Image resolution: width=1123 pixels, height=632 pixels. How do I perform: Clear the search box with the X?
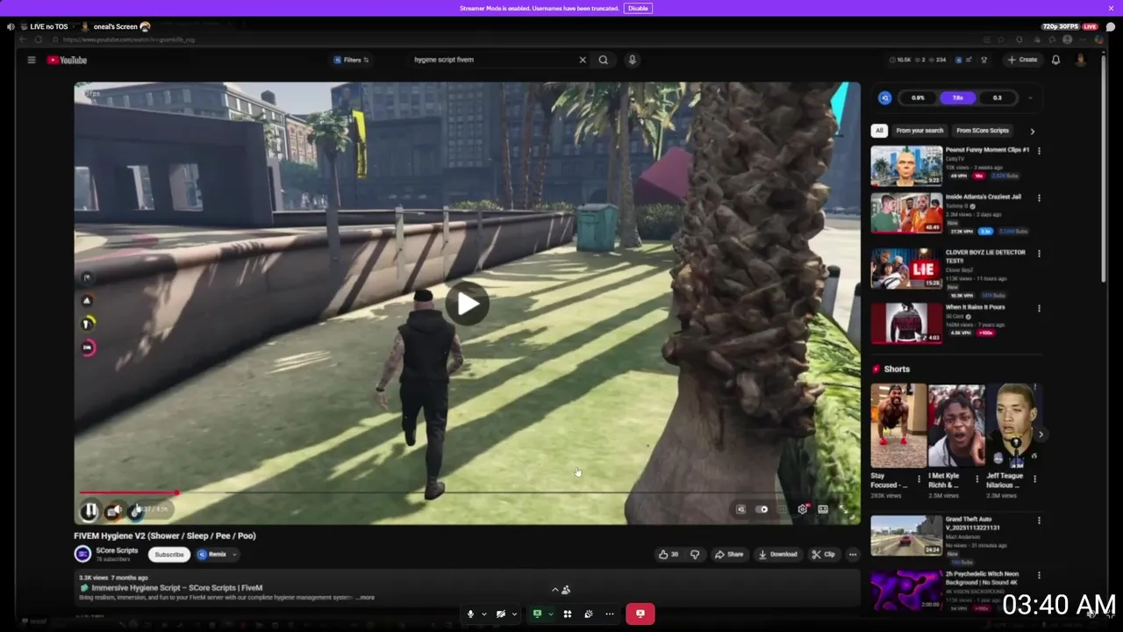pos(582,60)
